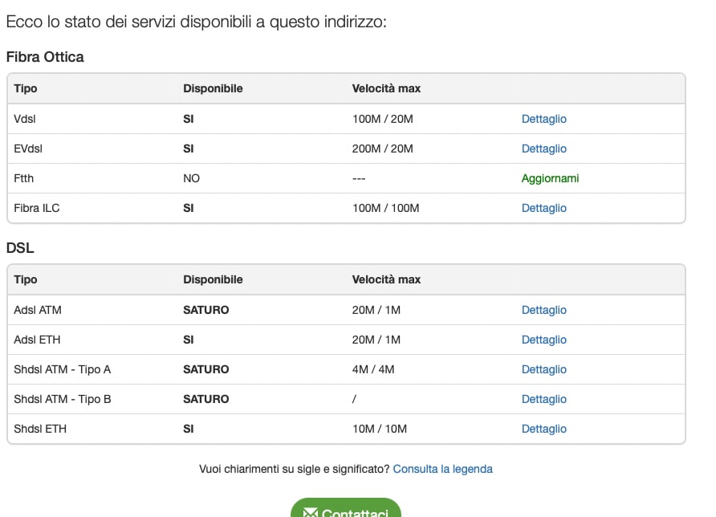Open Dettaglio link for Adsl ATM
716x517 pixels.
click(x=544, y=310)
